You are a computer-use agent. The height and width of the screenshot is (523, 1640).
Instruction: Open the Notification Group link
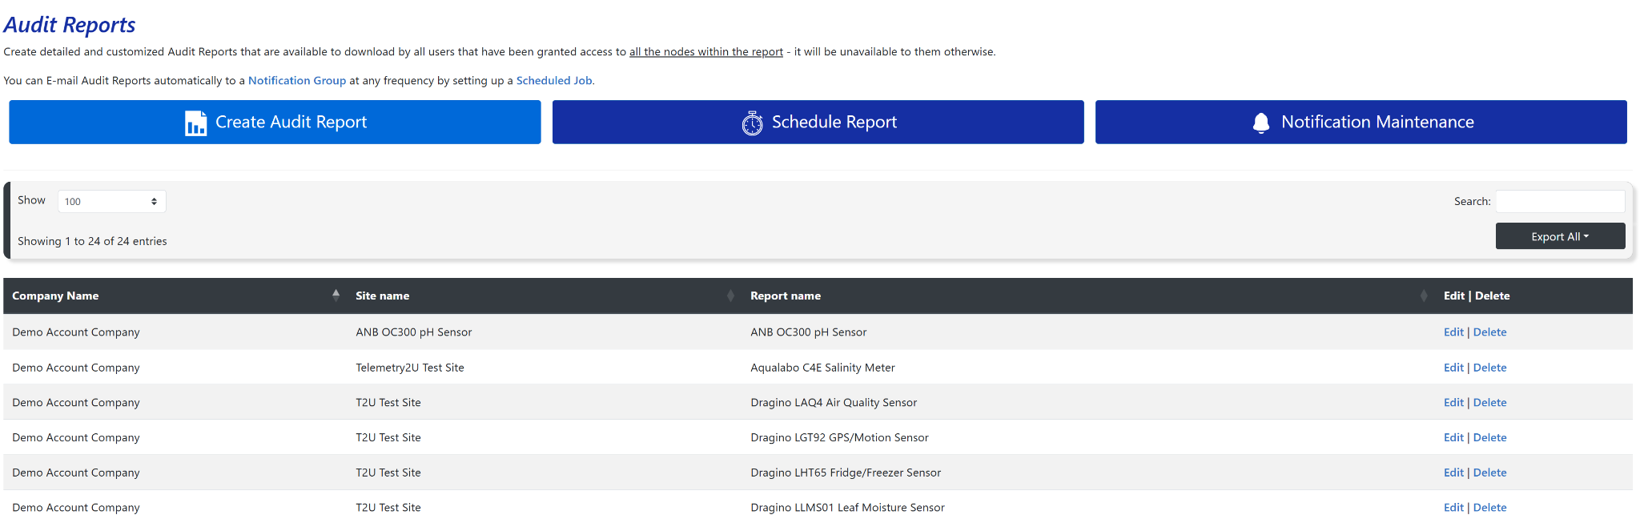297,81
